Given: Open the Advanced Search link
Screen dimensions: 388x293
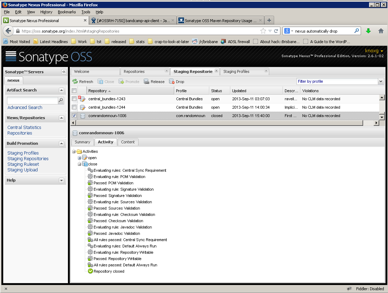Looking at the screenshot, I should [x=25, y=107].
